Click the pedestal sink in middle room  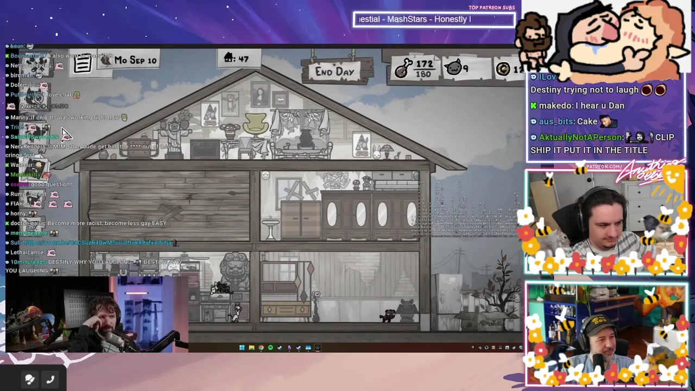tap(270, 228)
